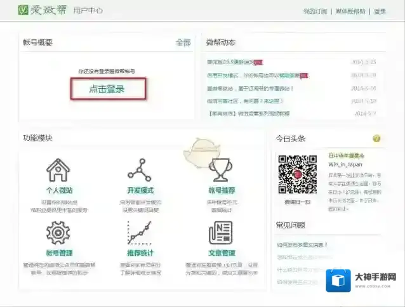This screenshot has height=307, width=405.
Task: Click the 今日头条 section heading
Action: pyautogui.click(x=291, y=139)
